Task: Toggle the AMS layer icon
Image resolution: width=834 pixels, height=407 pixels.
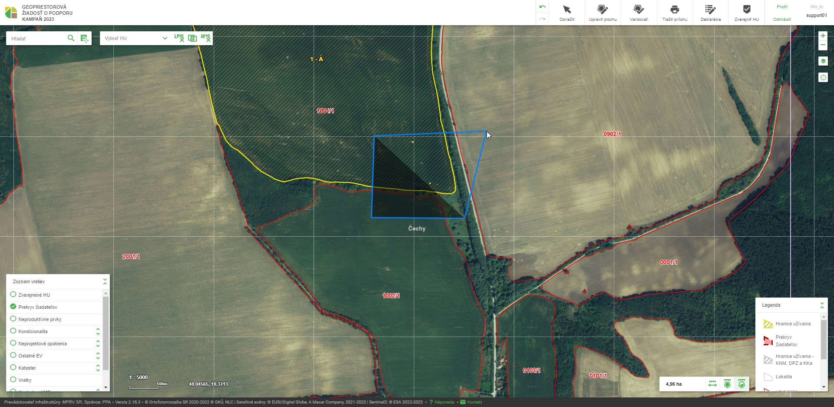Action: [205, 38]
